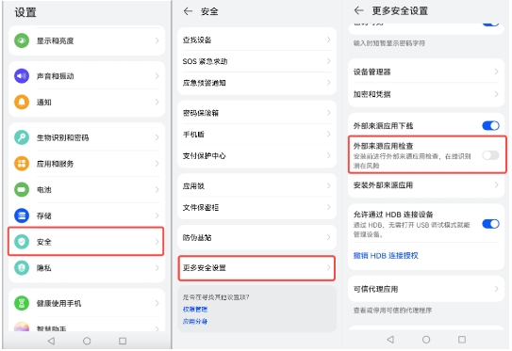Tap the green Display and brightness (显示和亮度) icon
Viewport: 512px width, 351px height.
click(22, 40)
